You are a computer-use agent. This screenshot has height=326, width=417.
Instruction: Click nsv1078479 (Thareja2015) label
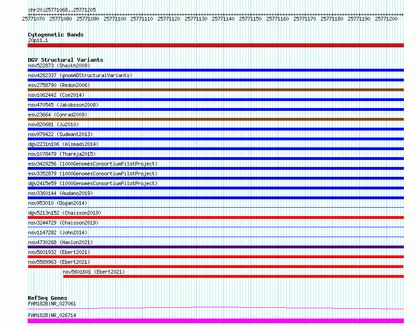point(62,154)
